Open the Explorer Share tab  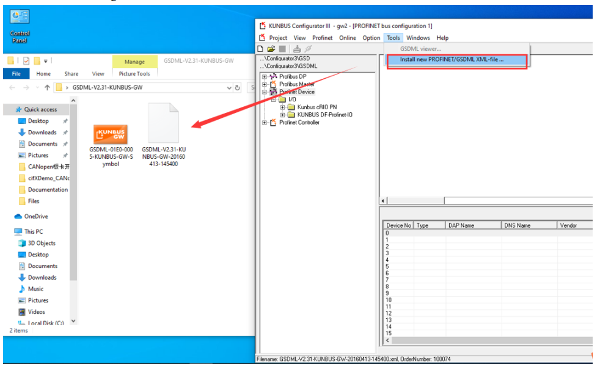(71, 74)
